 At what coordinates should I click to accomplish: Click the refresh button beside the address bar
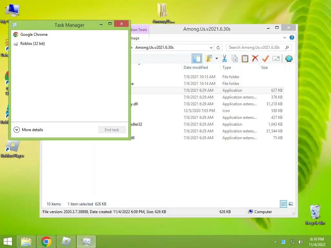(218, 47)
